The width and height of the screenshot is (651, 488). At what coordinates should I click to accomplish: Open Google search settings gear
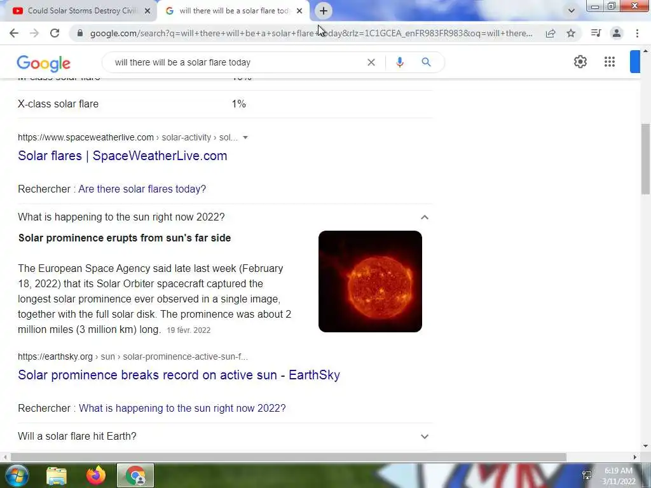[x=580, y=62]
